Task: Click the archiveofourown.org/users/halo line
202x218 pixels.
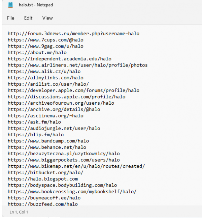Action: pyautogui.click(x=61, y=103)
